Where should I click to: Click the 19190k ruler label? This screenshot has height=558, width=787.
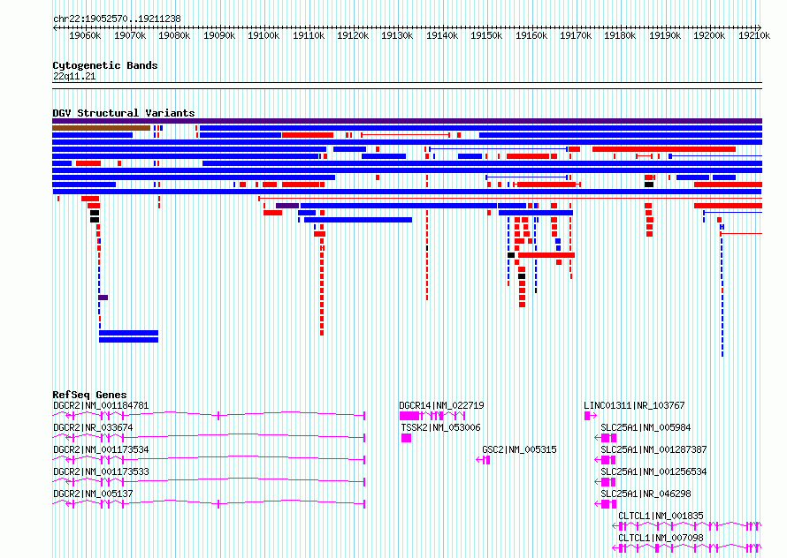665,35
